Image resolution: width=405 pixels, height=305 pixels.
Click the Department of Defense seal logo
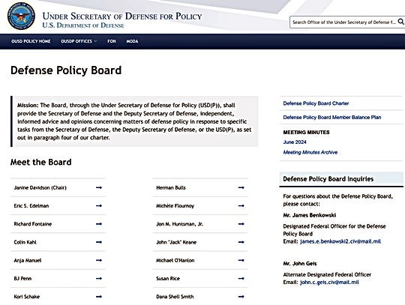[x=21, y=16]
